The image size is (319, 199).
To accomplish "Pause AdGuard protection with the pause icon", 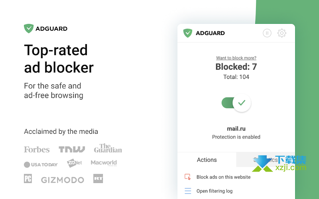I will [267, 33].
